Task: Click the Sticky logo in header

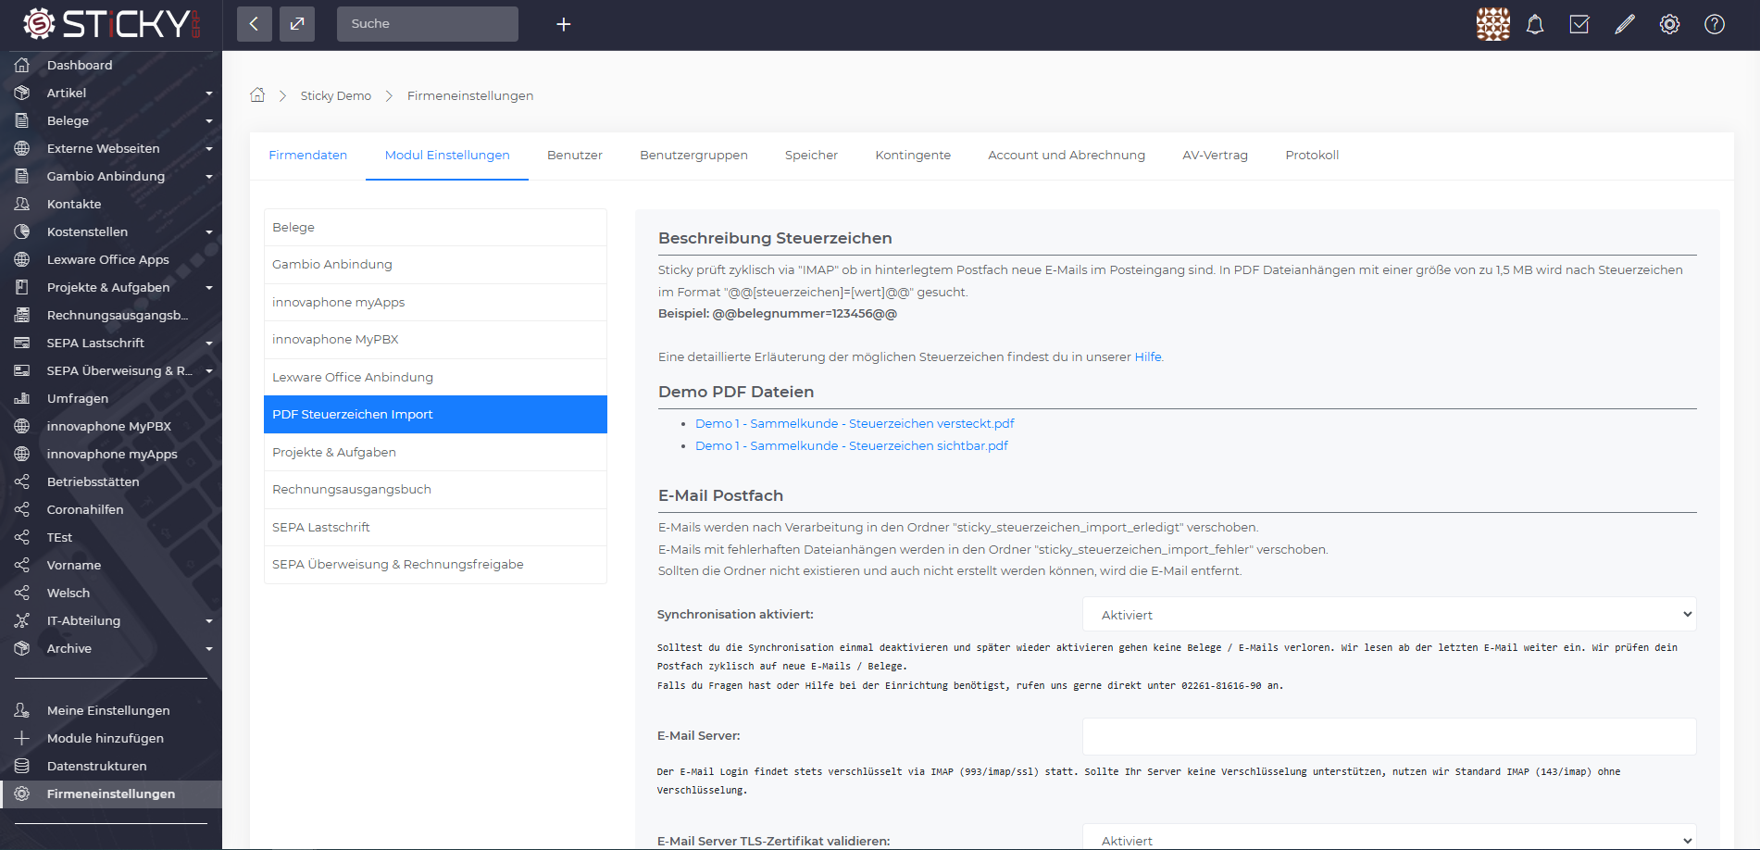Action: tap(111, 24)
